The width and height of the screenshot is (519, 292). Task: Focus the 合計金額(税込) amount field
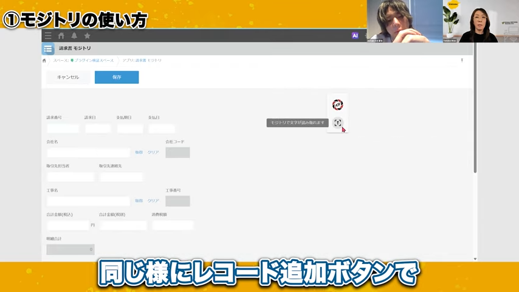pos(68,225)
